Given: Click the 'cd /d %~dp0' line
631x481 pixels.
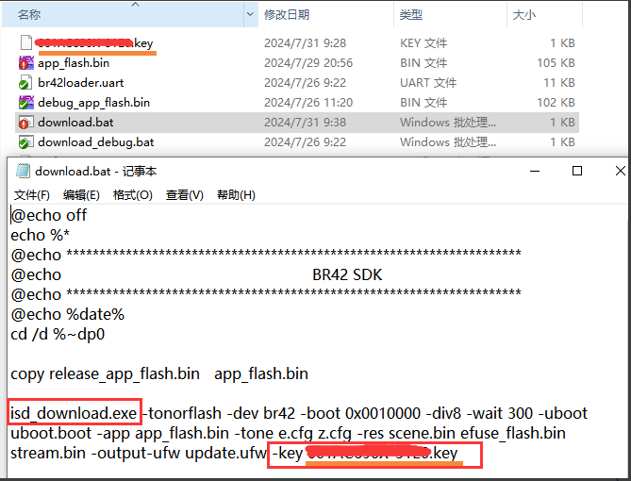Looking at the screenshot, I should click(x=58, y=335).
